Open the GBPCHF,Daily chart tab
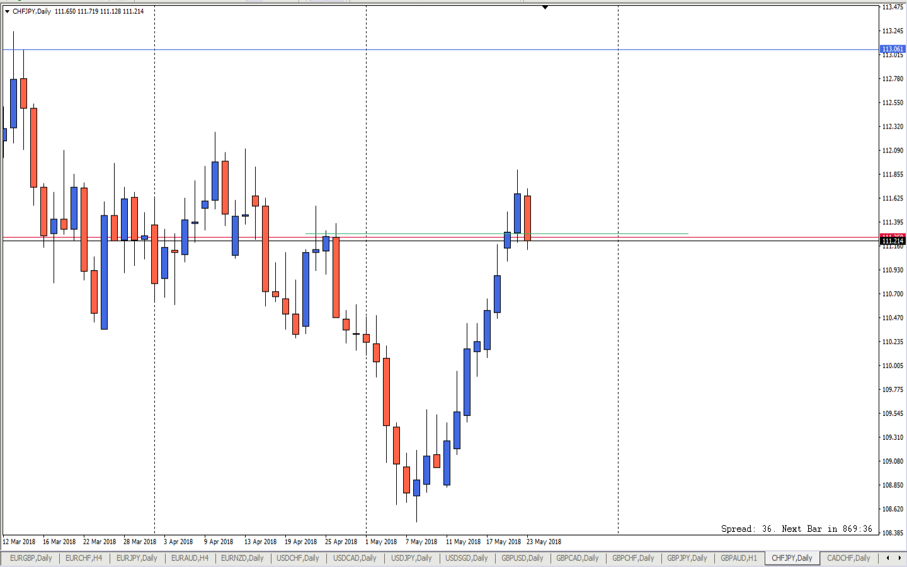This screenshot has height=567, width=907. (633, 558)
